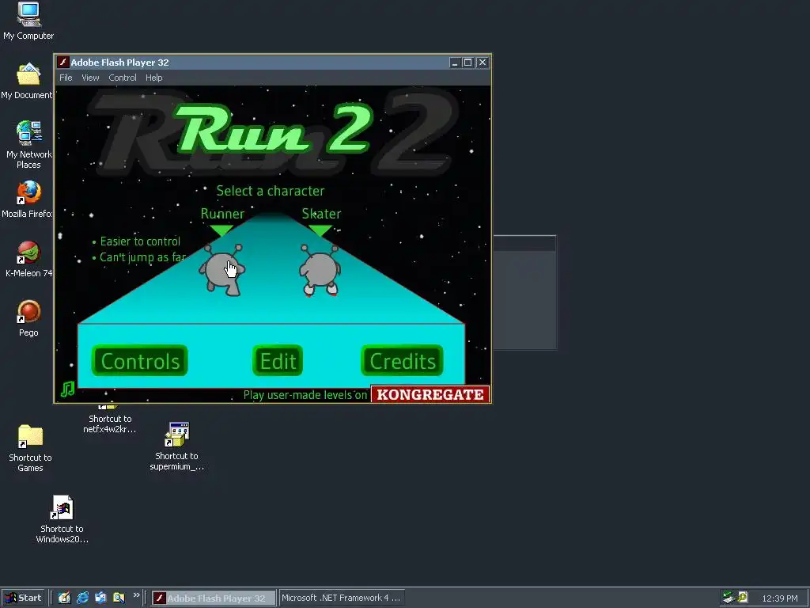Select the Mozilla Firefox shortcut
810x608 pixels.
pos(28,199)
